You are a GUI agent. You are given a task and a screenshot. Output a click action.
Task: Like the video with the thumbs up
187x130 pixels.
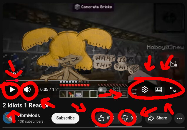[101, 118]
